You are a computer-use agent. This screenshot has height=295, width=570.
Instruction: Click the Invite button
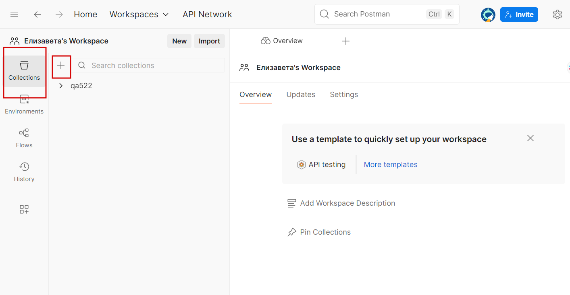point(519,14)
